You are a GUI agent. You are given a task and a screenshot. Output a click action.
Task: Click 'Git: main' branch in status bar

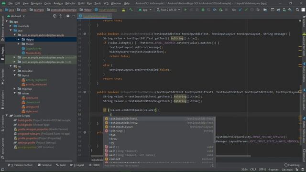coord(287,170)
